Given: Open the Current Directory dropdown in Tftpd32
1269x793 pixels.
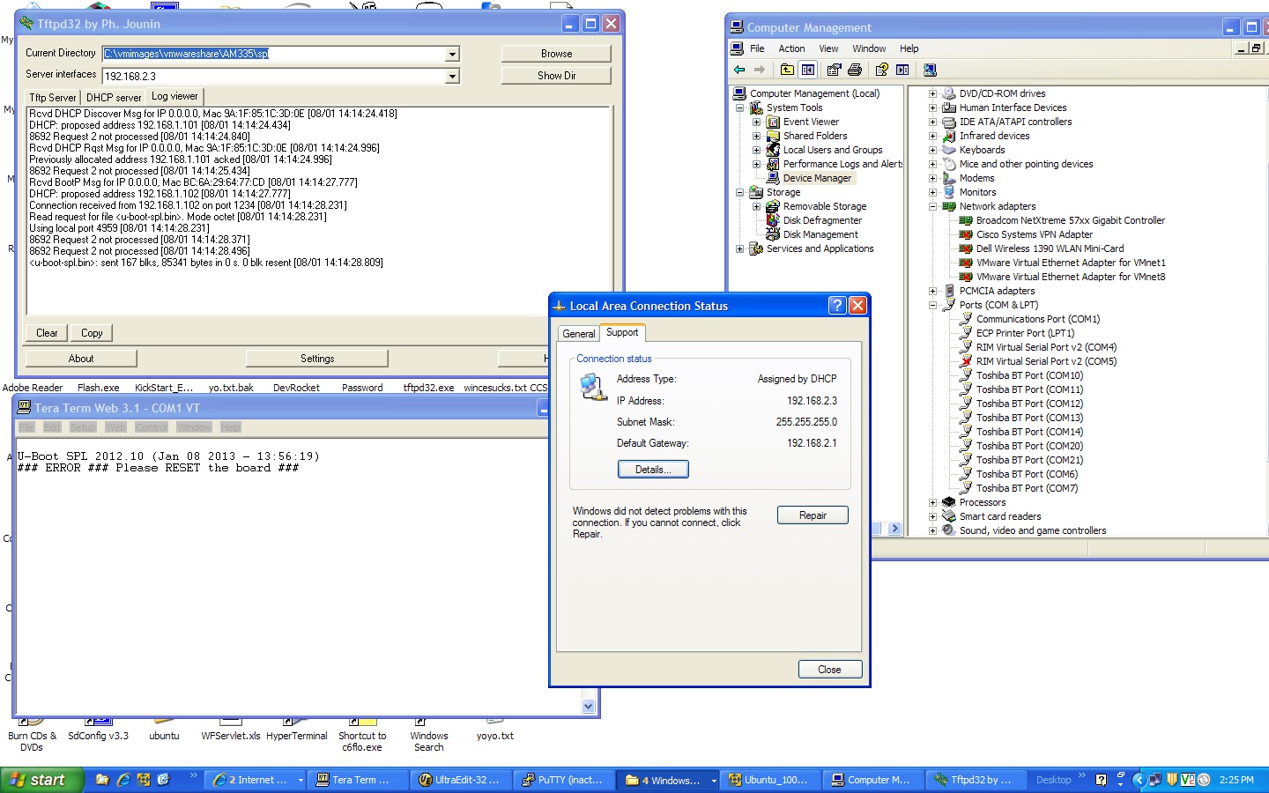Looking at the screenshot, I should [452, 54].
